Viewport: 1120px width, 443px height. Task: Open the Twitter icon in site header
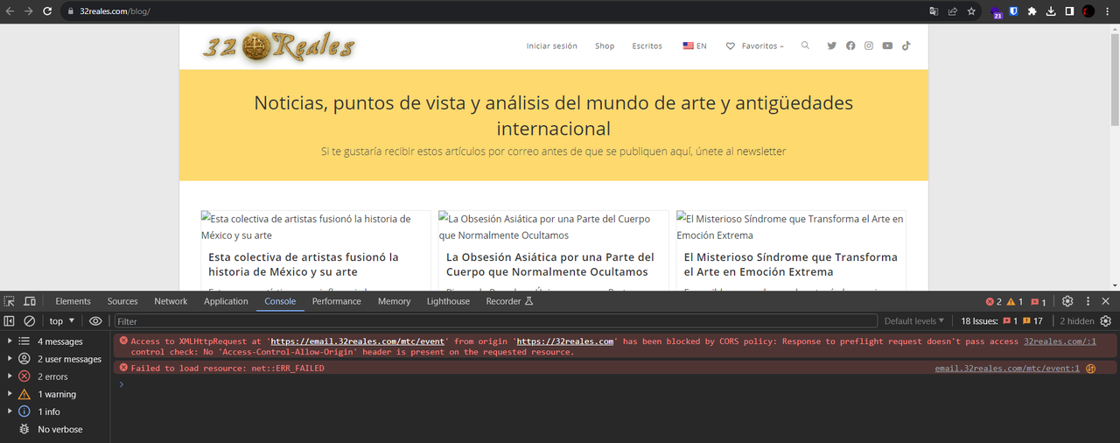tap(832, 46)
